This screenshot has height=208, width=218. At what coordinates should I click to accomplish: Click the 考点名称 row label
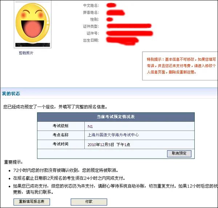tap(60, 135)
